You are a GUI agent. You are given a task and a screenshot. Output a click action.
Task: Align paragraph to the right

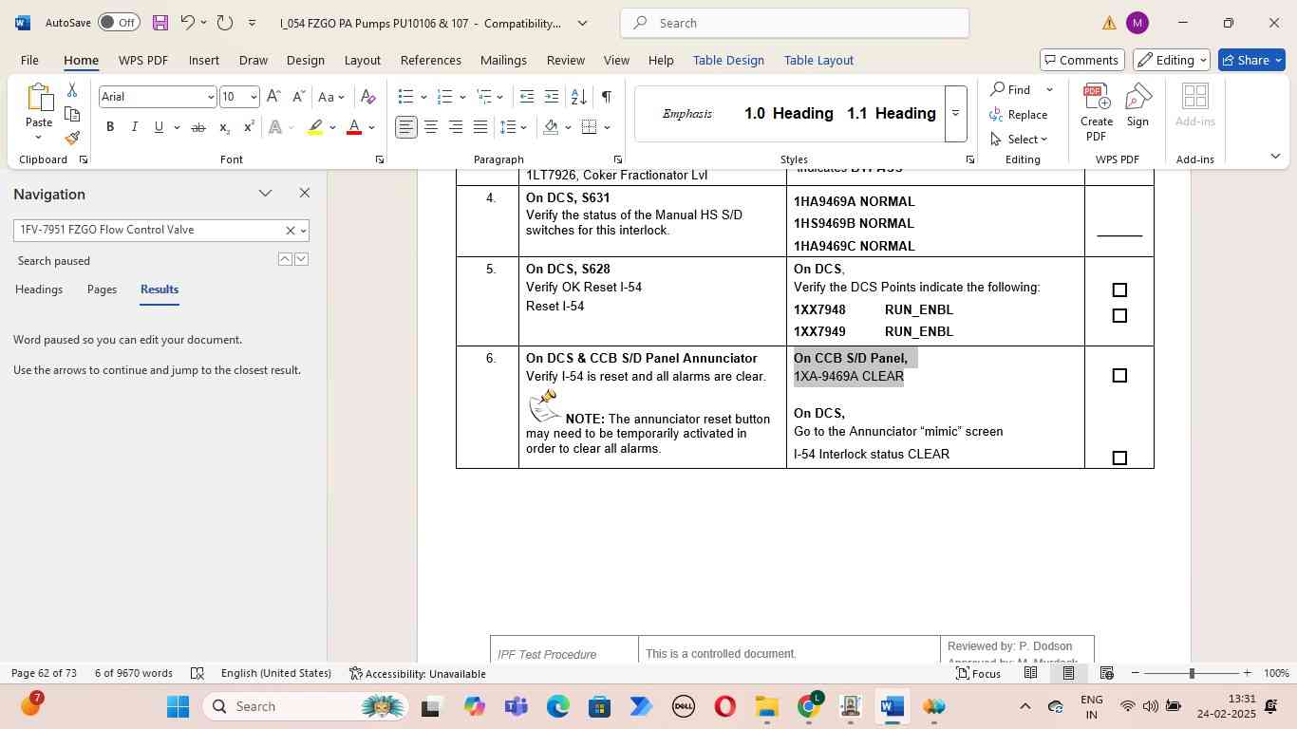456,127
